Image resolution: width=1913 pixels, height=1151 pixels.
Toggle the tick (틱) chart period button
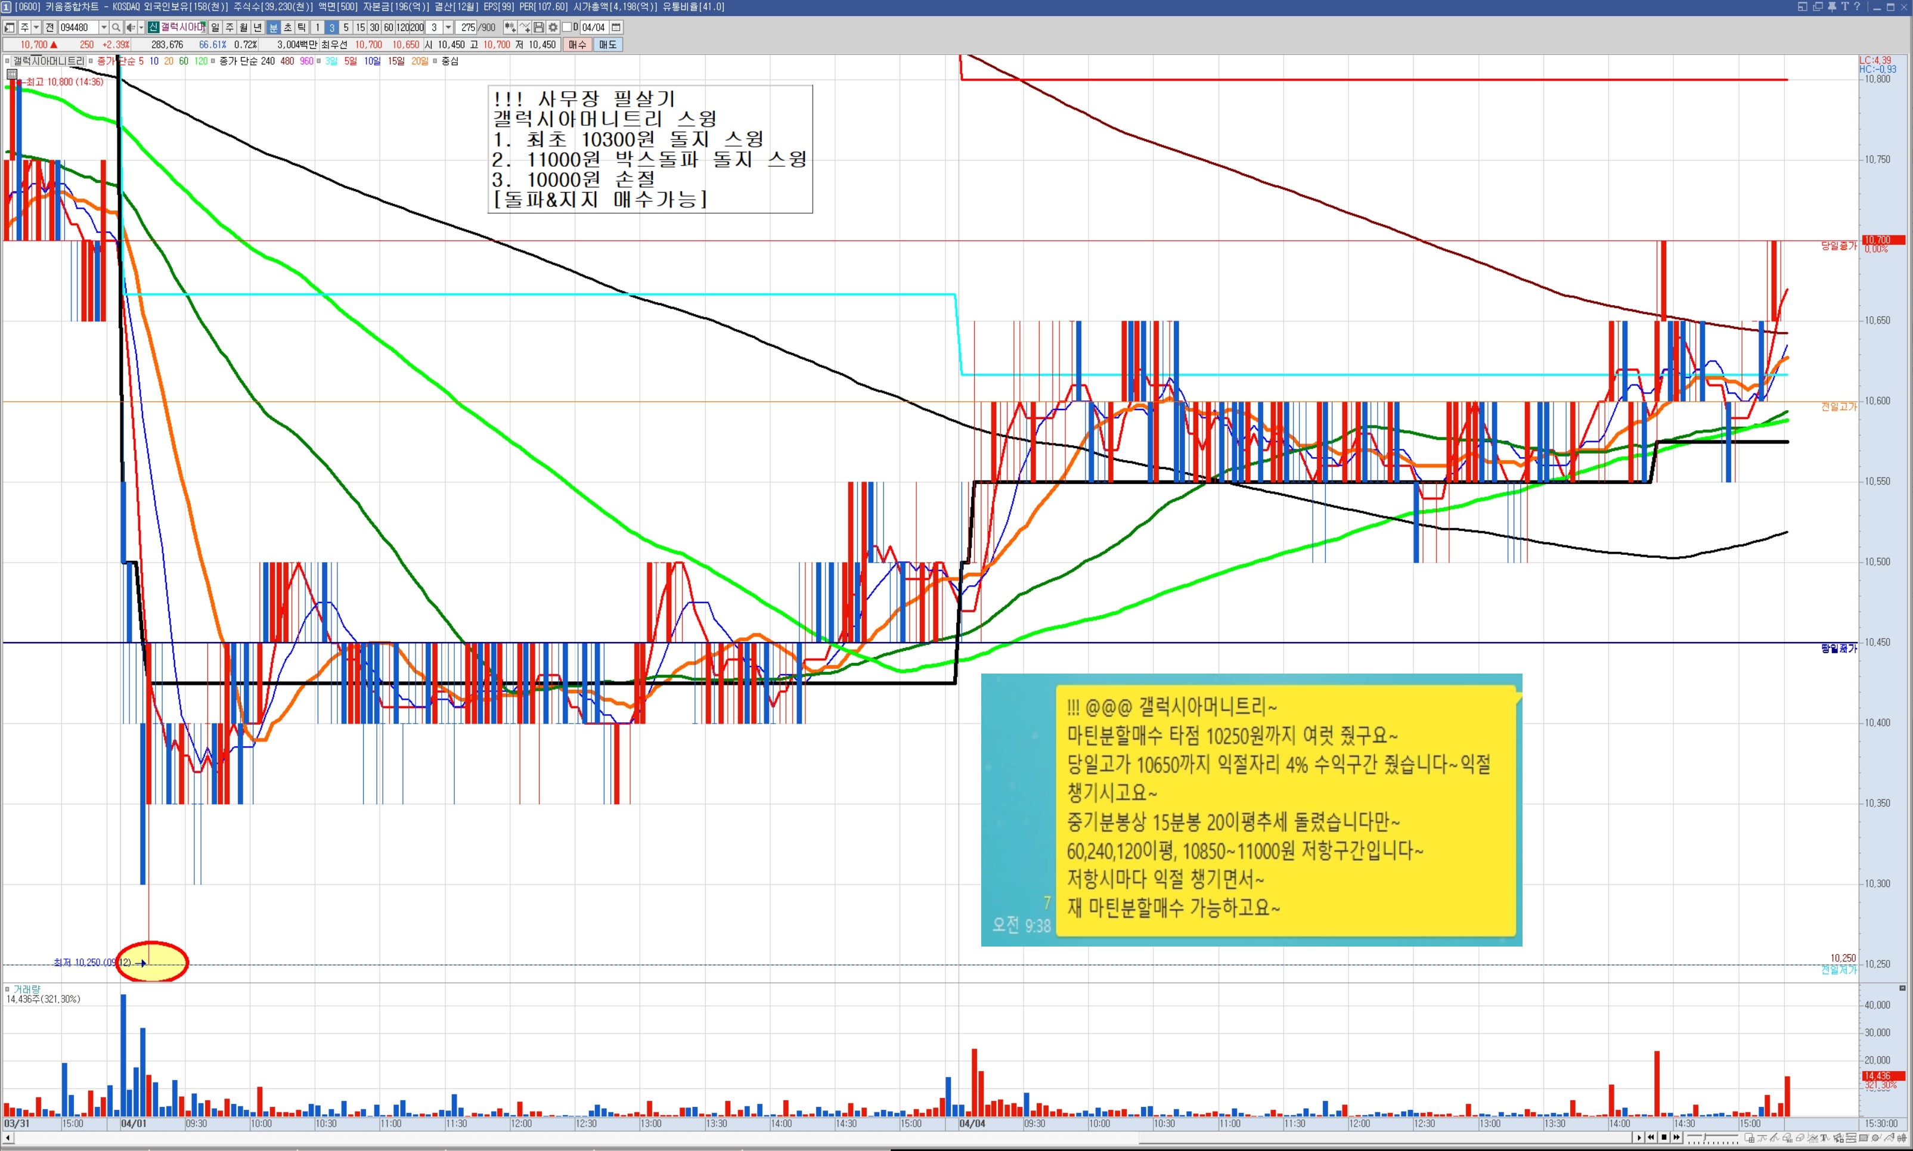[302, 28]
